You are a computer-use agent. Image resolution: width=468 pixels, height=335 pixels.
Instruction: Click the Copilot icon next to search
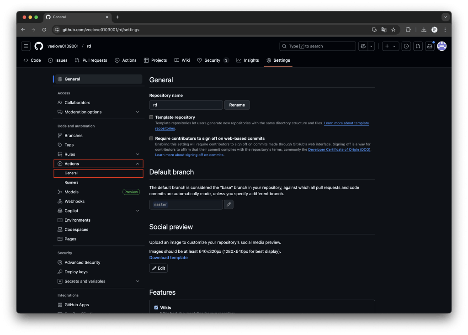(x=363, y=46)
